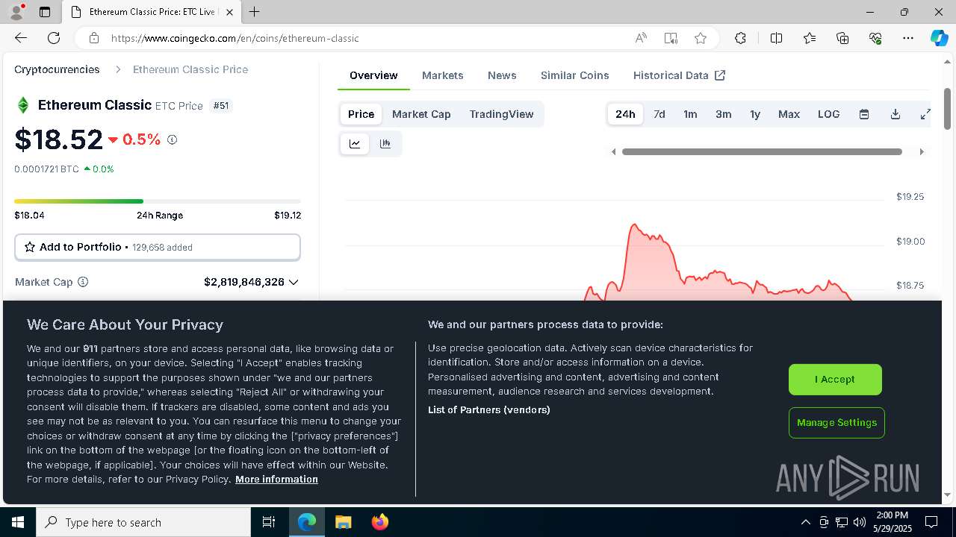Click the chart time range scrollbar
956x537 pixels.
click(762, 151)
